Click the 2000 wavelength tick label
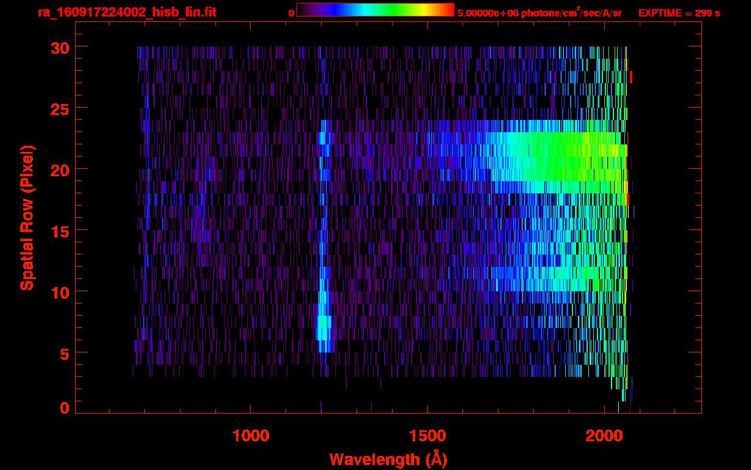 coord(605,435)
